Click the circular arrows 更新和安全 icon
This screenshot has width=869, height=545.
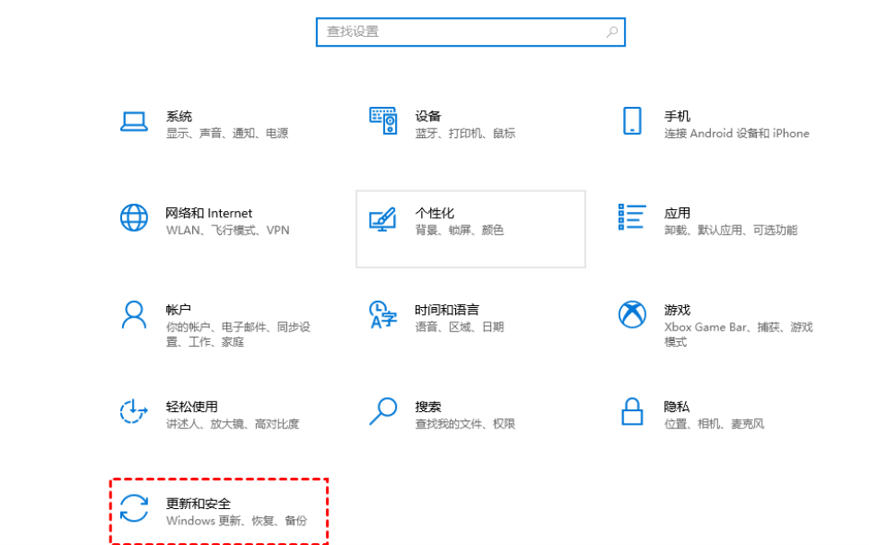click(134, 508)
